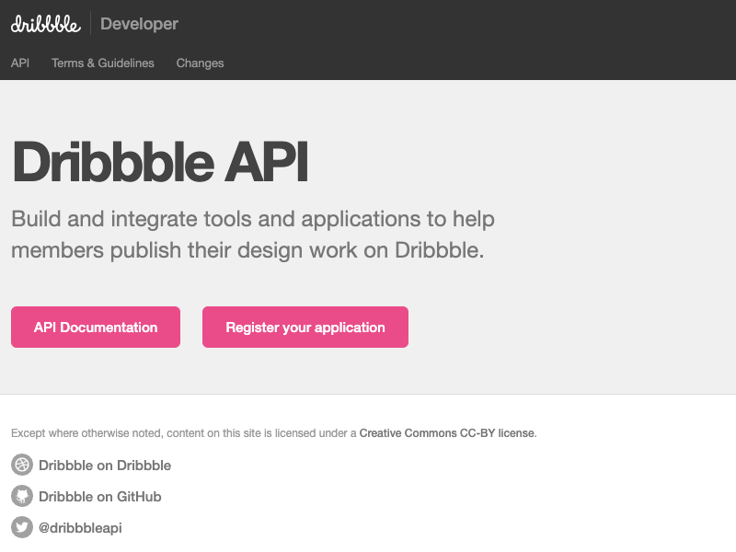
Task: Open the Changes nav item
Action: click(200, 63)
